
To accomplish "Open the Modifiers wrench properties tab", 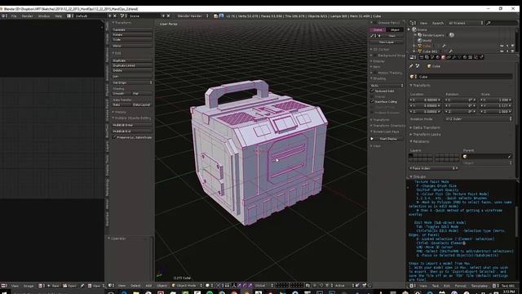I will [453, 57].
